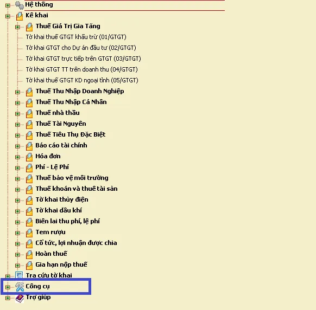Select the Thuế Tiêu Thụ Đặc Biệt label

[x=71, y=134]
